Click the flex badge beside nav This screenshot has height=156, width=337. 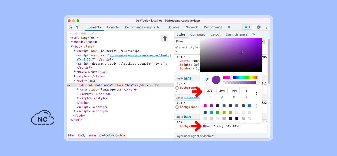click(103, 72)
